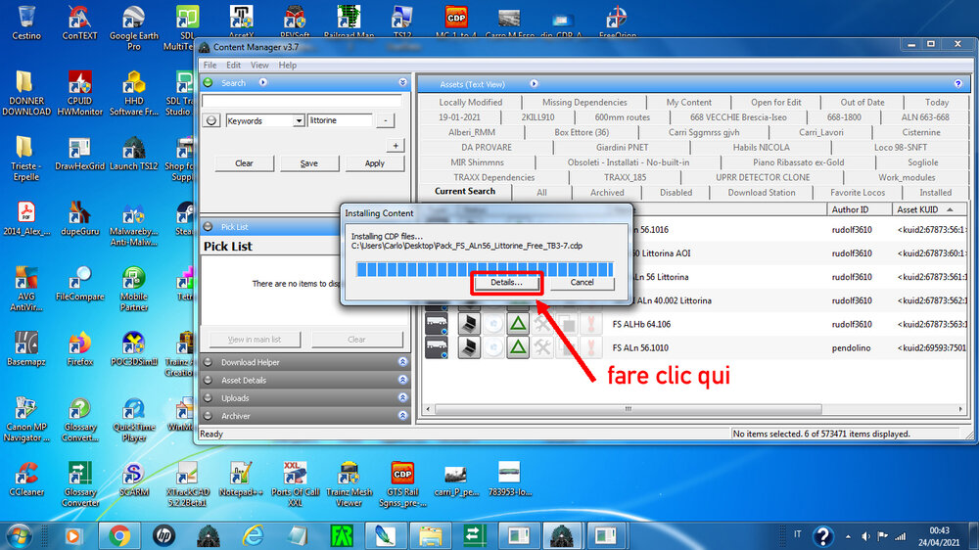This screenshot has width=979, height=550.
Task: Expand the Uploads panel chevron
Action: pyautogui.click(x=402, y=397)
